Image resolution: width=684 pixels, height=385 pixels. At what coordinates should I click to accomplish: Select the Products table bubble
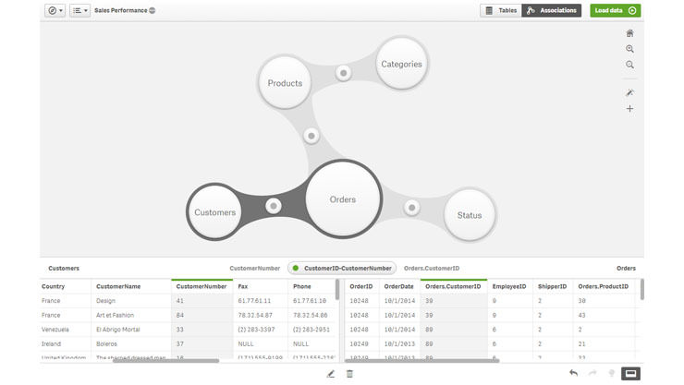[285, 83]
